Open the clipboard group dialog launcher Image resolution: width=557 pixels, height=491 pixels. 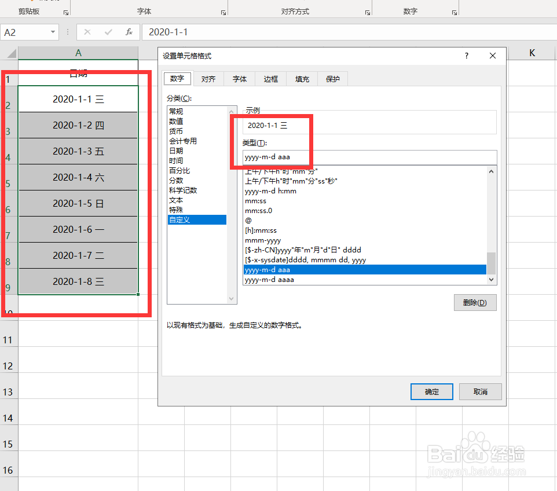[66, 13]
